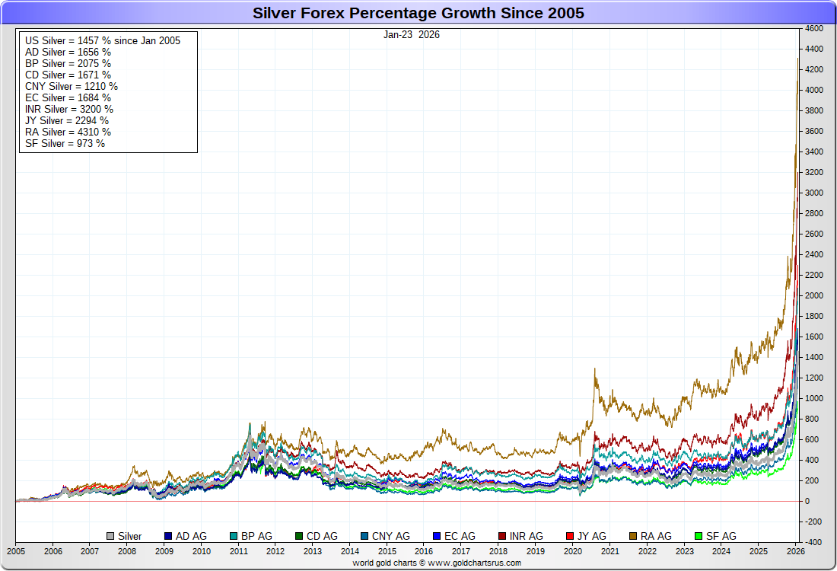This screenshot has height=571, width=837.
Task: Click the 4200 y-axis label
Action: click(814, 69)
